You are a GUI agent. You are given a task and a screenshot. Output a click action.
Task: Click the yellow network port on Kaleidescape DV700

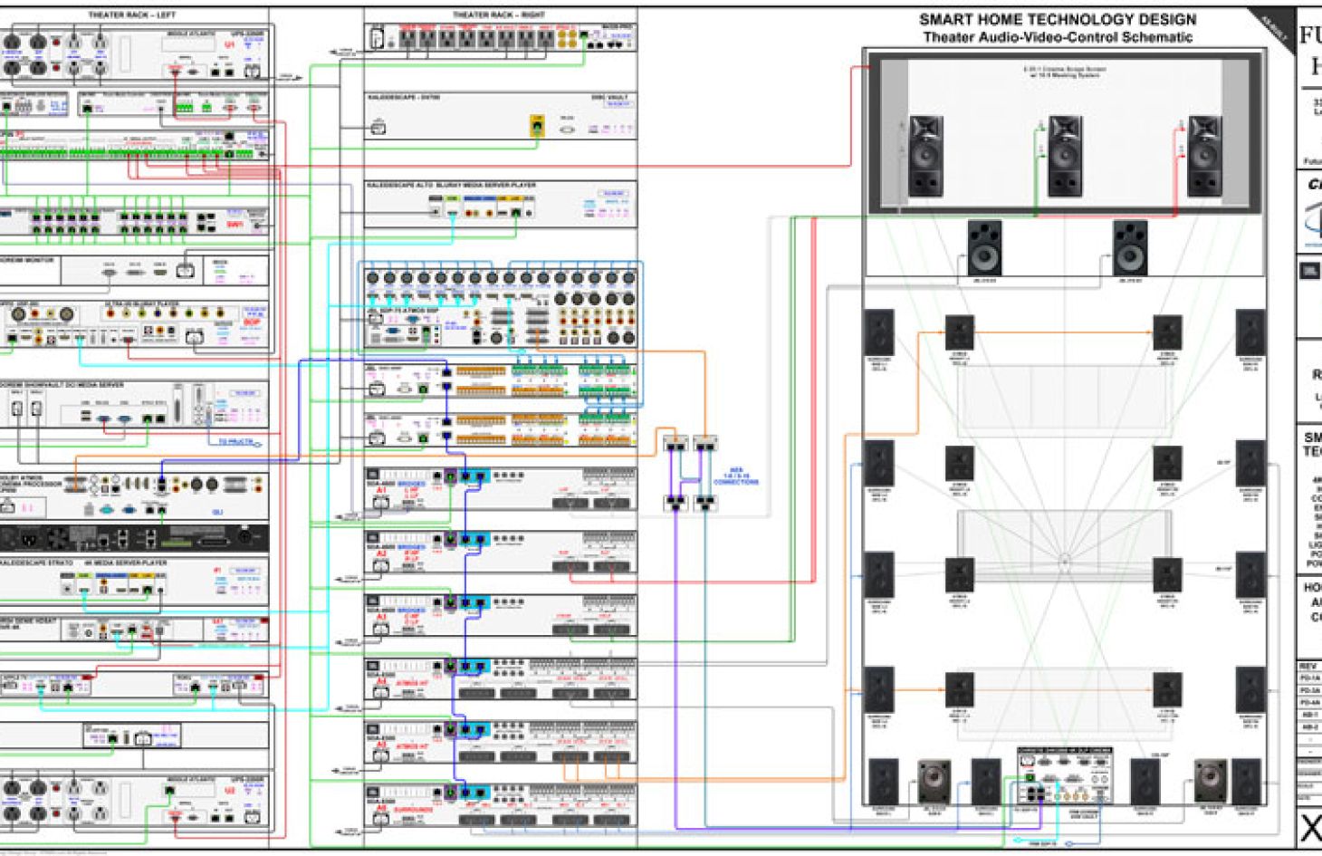click(x=537, y=126)
